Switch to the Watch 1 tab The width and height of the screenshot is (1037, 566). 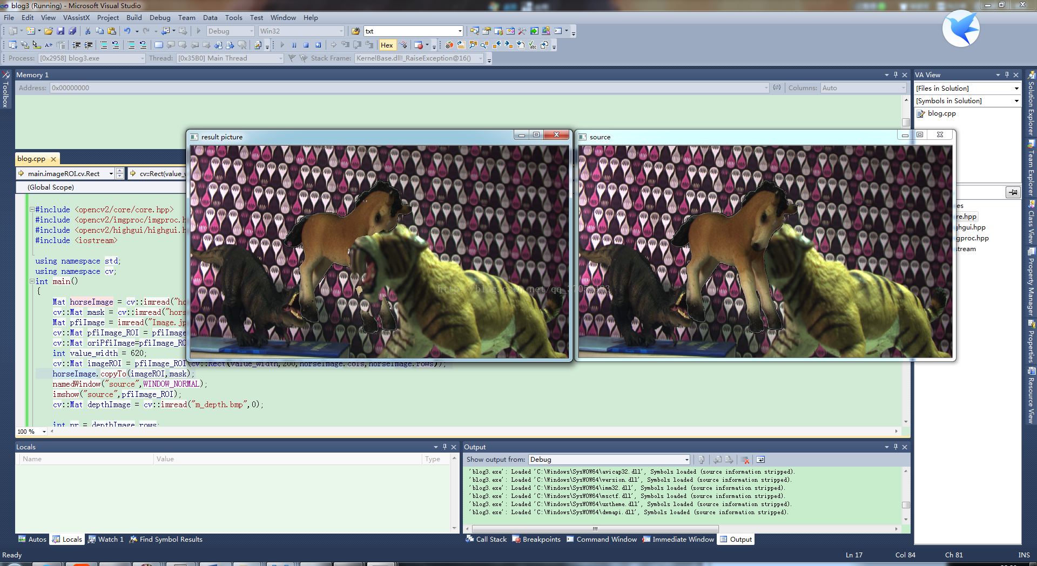pyautogui.click(x=106, y=540)
